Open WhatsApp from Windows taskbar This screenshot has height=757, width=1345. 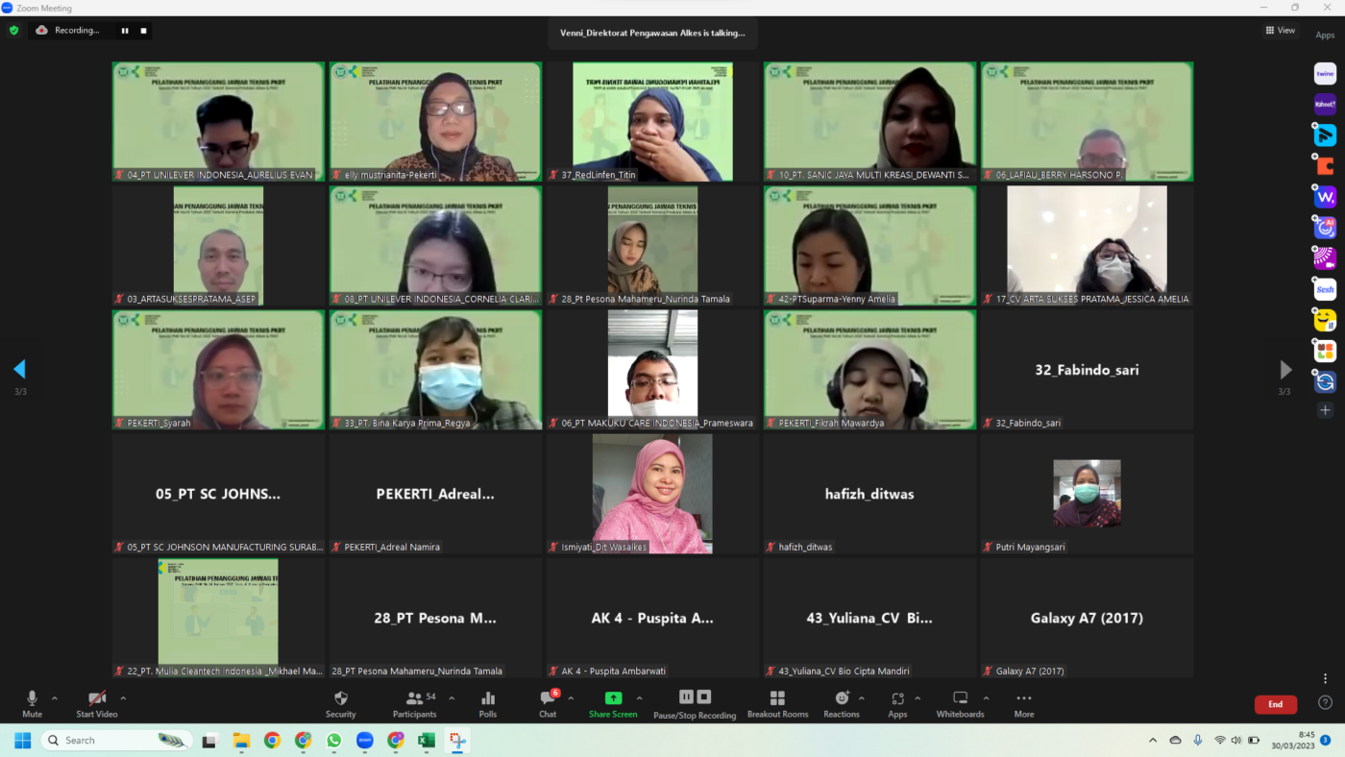(333, 741)
